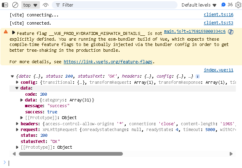The width and height of the screenshot is (242, 168).
Task: Click the warning triangle icon
Action: 6,32
